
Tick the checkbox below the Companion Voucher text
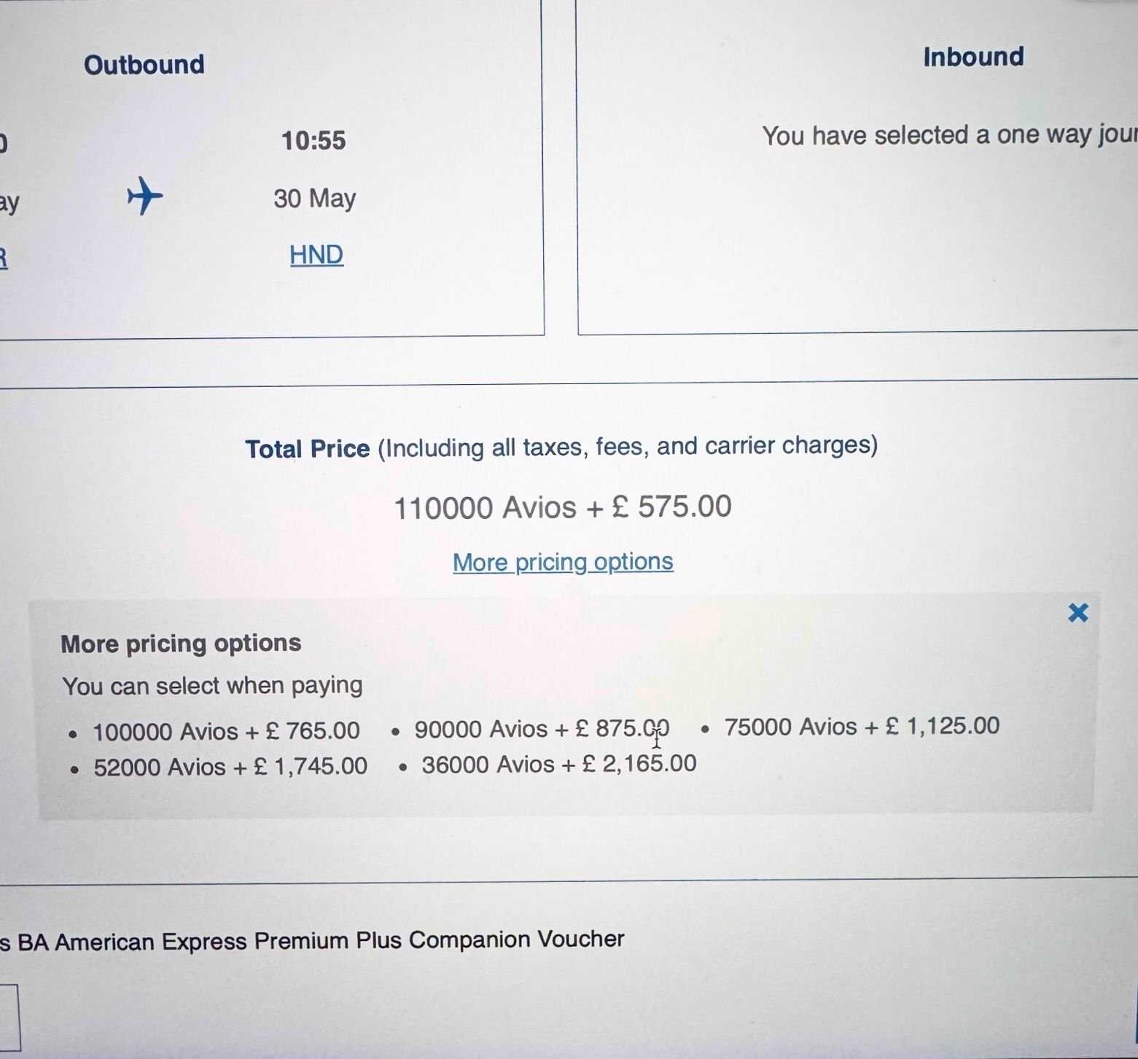point(7,1017)
